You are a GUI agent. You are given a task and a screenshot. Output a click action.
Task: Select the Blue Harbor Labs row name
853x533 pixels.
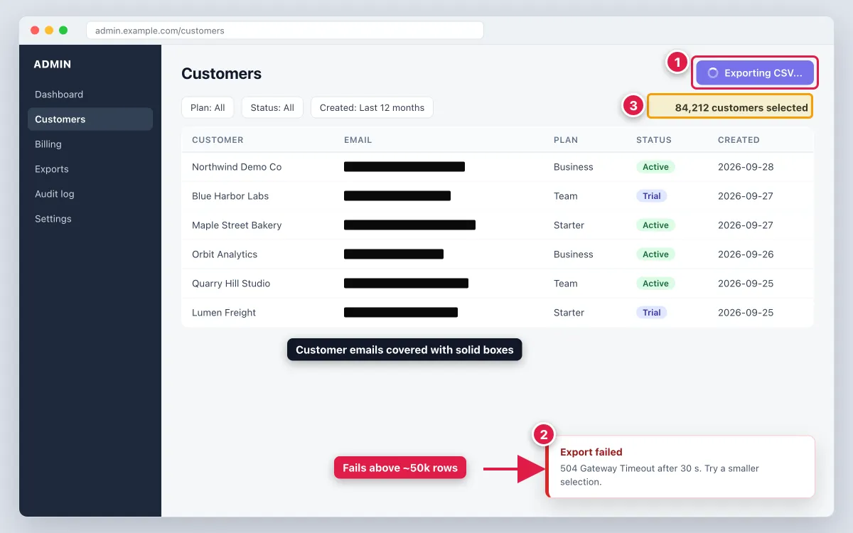coord(230,196)
